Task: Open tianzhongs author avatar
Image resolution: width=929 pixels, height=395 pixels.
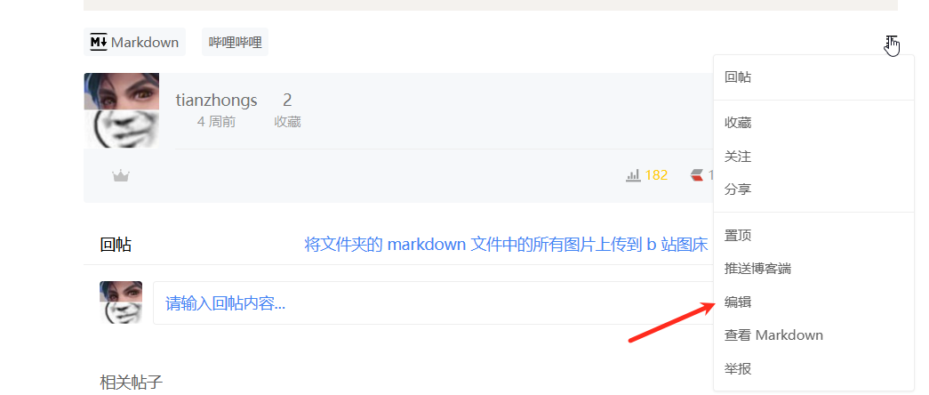Action: [x=122, y=110]
